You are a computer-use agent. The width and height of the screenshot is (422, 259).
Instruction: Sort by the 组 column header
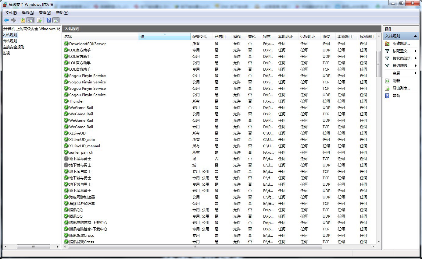(165, 37)
